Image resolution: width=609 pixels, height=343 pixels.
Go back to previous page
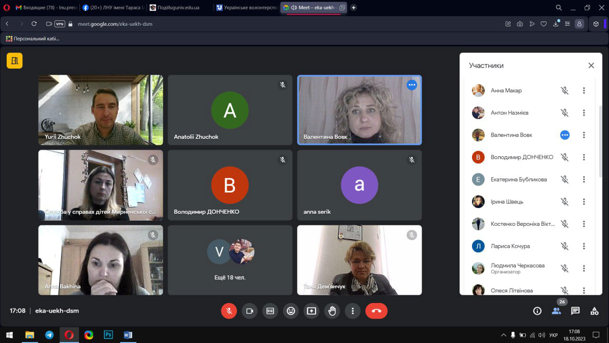coord(8,24)
